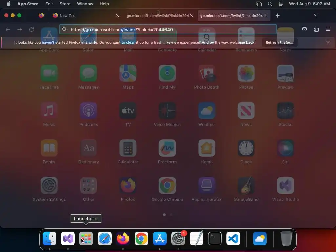Launch Photo Booth from Launchpad
This screenshot has height=252, width=336.
[x=207, y=73]
